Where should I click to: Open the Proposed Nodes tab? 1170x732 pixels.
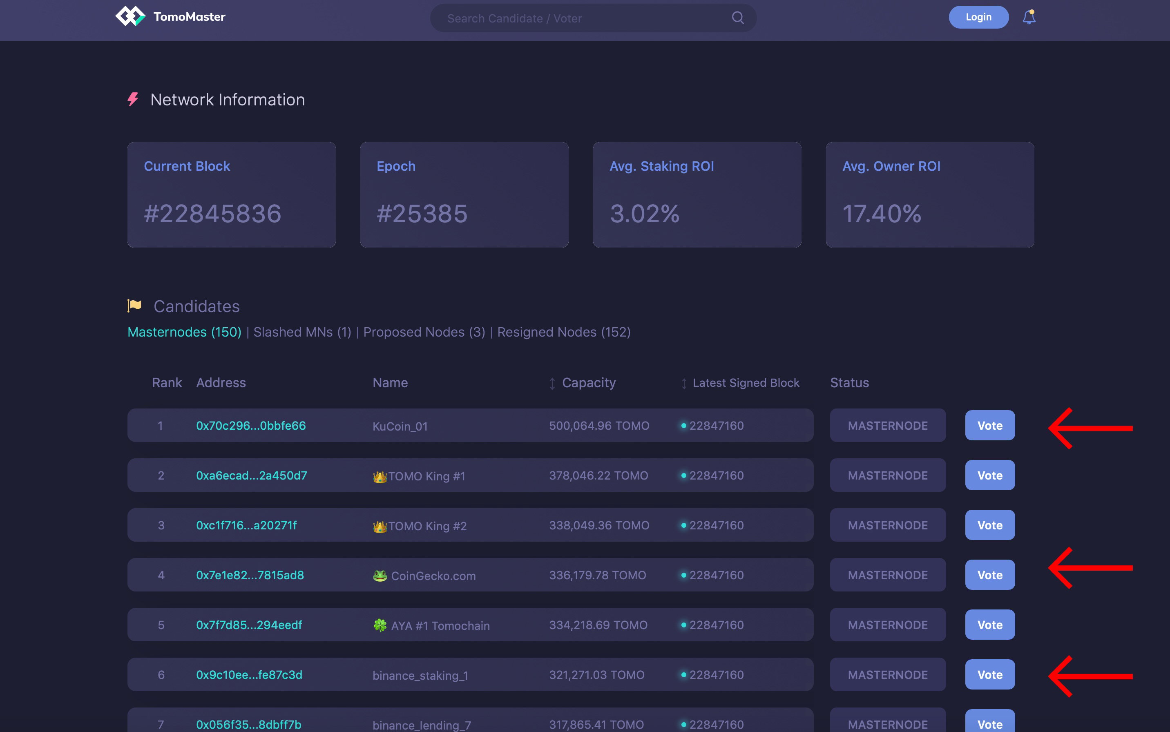(x=424, y=332)
